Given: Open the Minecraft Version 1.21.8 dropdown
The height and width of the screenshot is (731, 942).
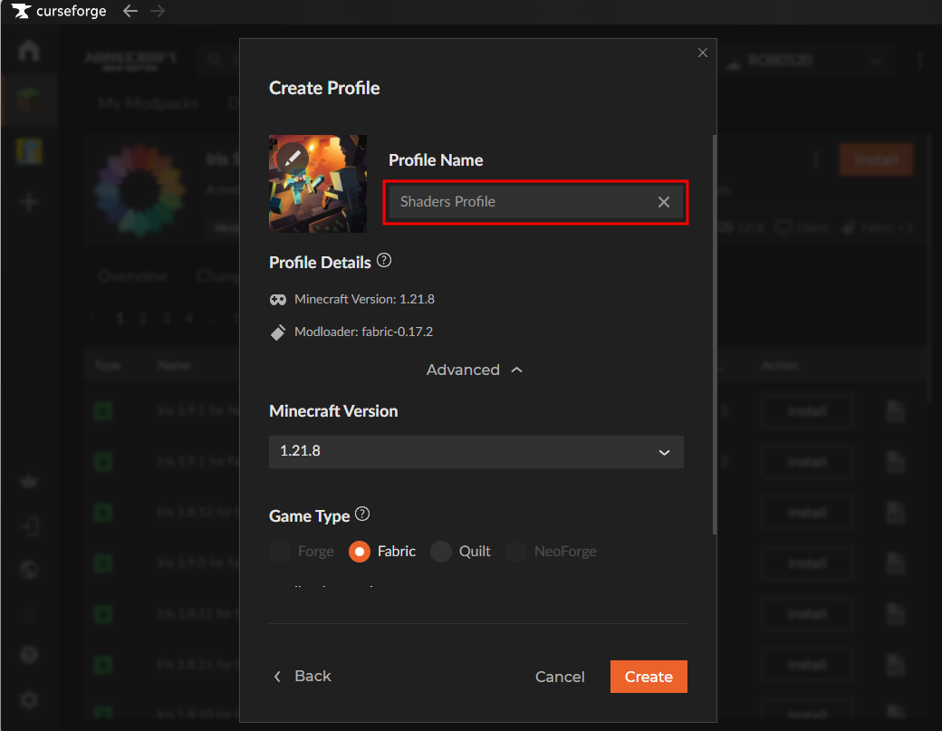Looking at the screenshot, I should 476,452.
